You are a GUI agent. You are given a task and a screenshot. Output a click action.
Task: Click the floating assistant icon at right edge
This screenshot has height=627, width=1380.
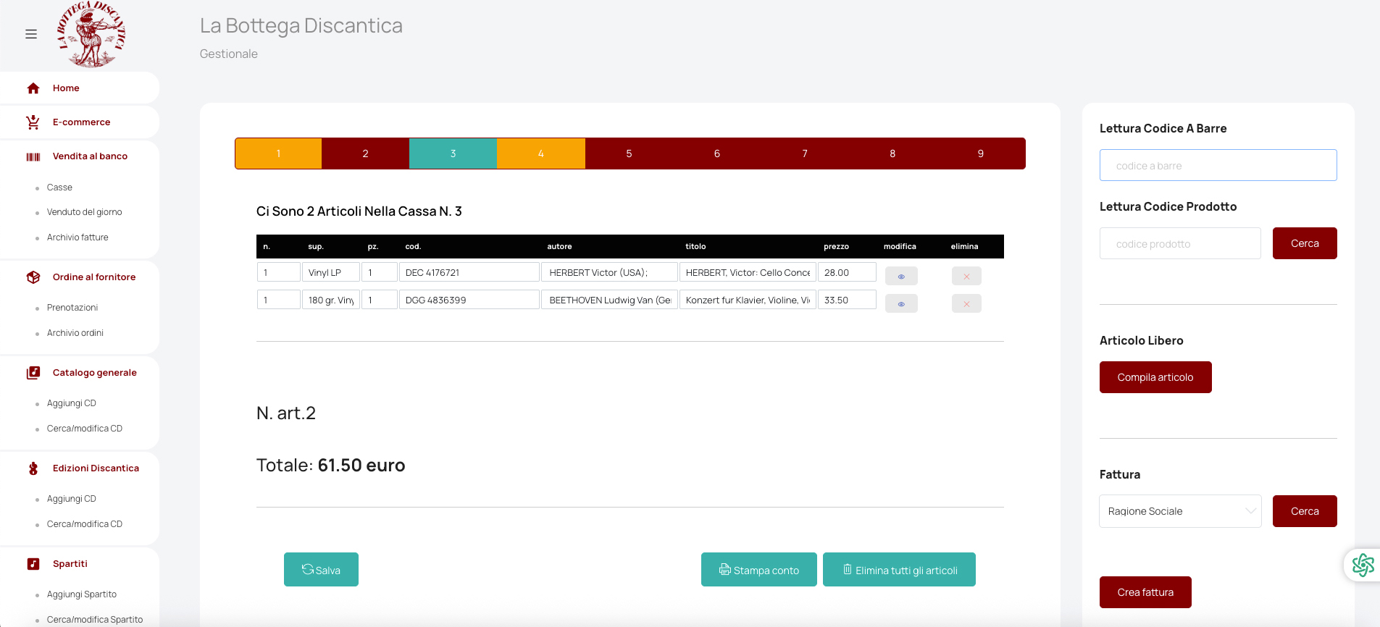pos(1363,565)
